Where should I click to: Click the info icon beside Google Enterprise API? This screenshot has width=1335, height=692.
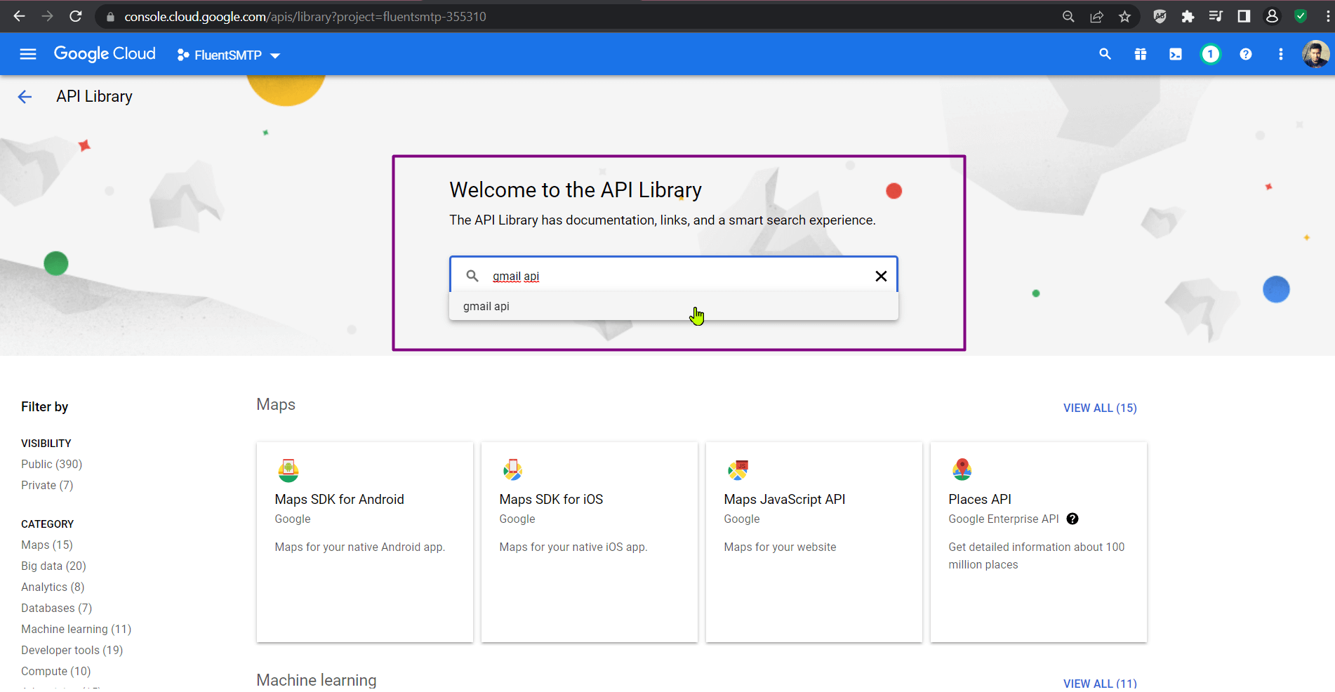(x=1072, y=519)
